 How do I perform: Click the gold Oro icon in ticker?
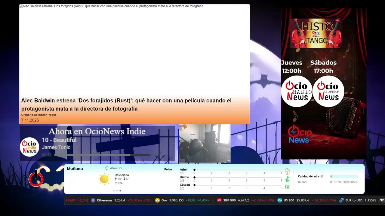[x=157, y=200]
